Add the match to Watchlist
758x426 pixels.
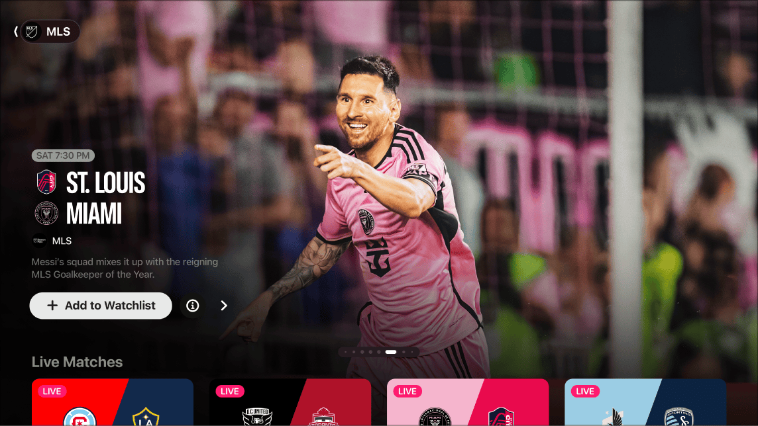click(101, 306)
